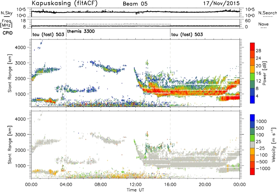Click the Power [dB] colorbar title

point(264,73)
